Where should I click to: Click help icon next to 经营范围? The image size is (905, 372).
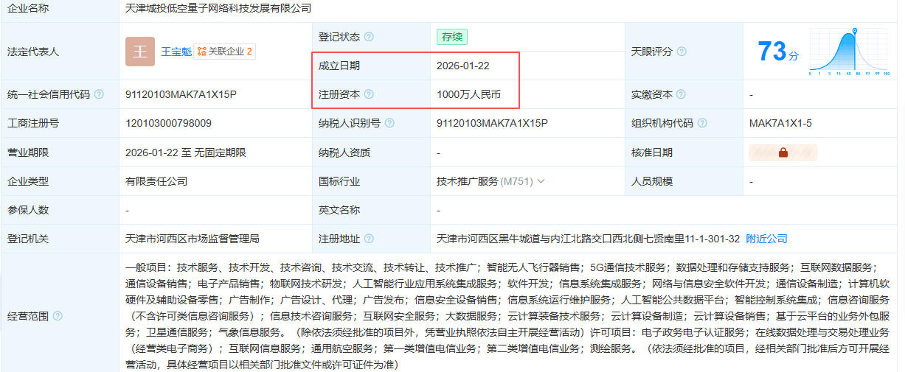[58, 315]
